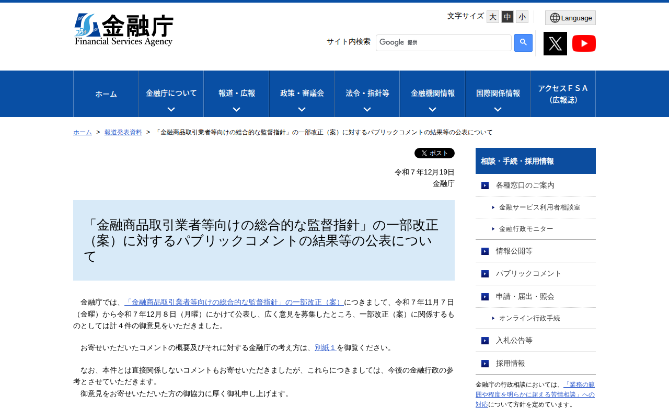The width and height of the screenshot is (669, 418).
Task: Open the 報道発表資料 breadcrumb link
Action: click(x=123, y=132)
